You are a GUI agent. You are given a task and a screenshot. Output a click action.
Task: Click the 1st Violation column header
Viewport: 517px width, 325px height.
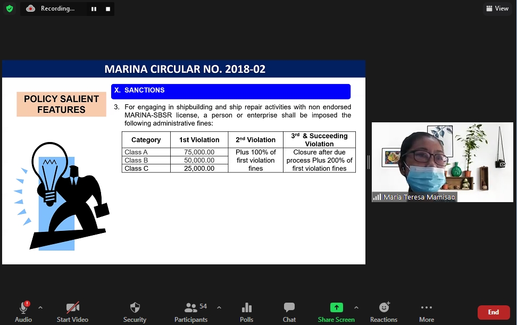click(199, 140)
